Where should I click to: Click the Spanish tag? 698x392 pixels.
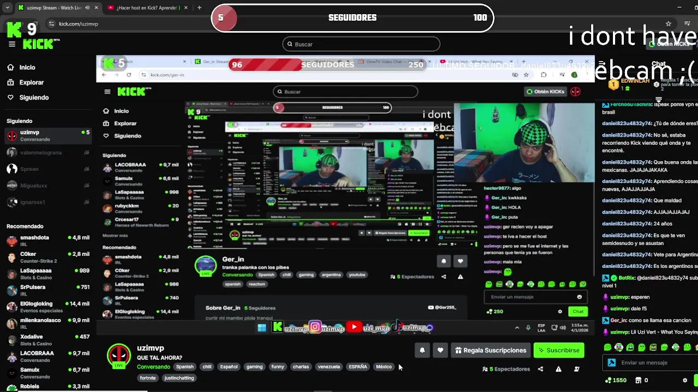[x=185, y=367]
